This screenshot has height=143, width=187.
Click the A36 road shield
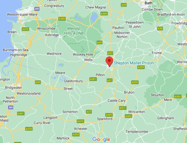click(160, 29)
